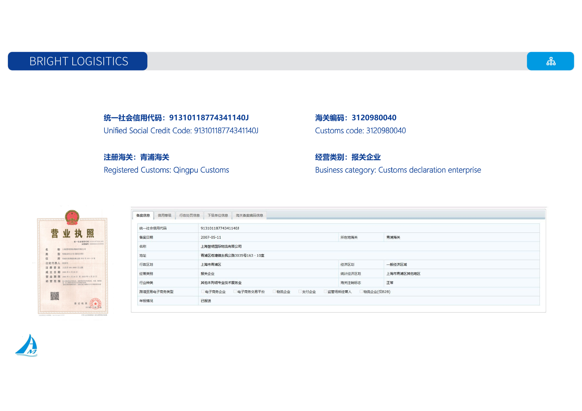
Task: Click the 已报送 annual report status value
Action: point(206,301)
